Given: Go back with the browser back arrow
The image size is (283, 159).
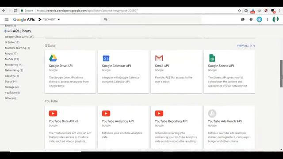Looking at the screenshot, I should [4, 11].
